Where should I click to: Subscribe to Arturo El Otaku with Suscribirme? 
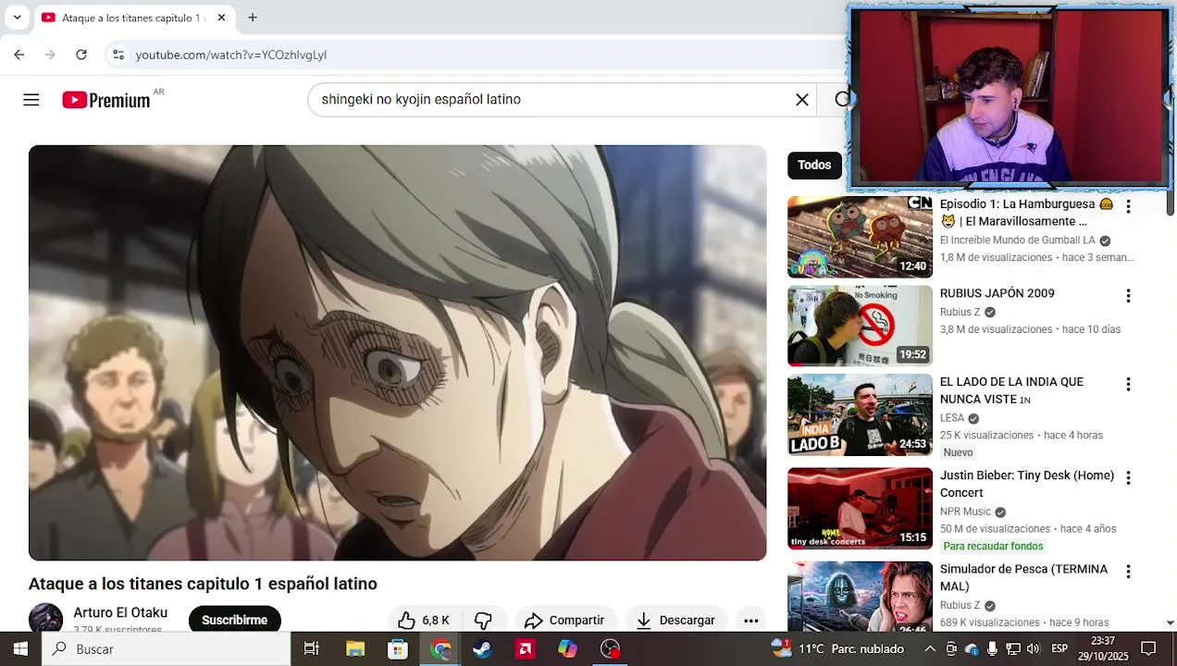click(235, 620)
